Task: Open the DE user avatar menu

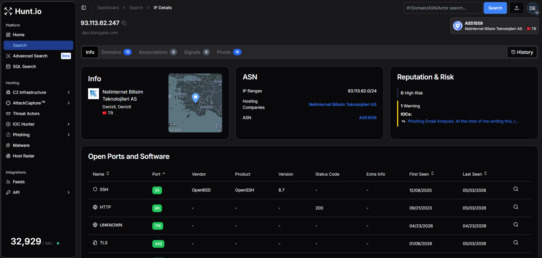Action: tap(533, 8)
